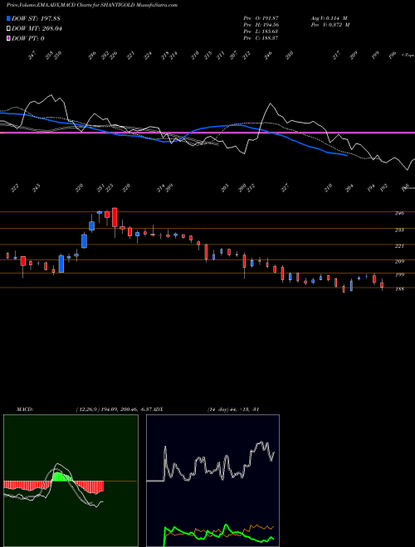
Task: Click the Pre H: 194.56 value
Action: click(261, 25)
